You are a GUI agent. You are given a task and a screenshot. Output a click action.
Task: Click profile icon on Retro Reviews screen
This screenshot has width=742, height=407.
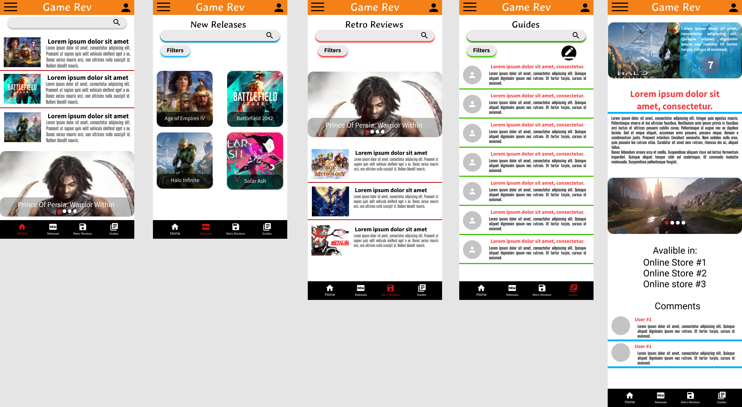(x=433, y=7)
